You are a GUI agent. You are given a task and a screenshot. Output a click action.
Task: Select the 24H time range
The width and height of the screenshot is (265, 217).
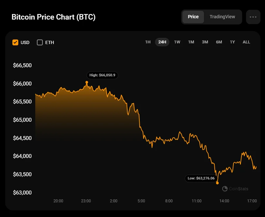(x=162, y=42)
